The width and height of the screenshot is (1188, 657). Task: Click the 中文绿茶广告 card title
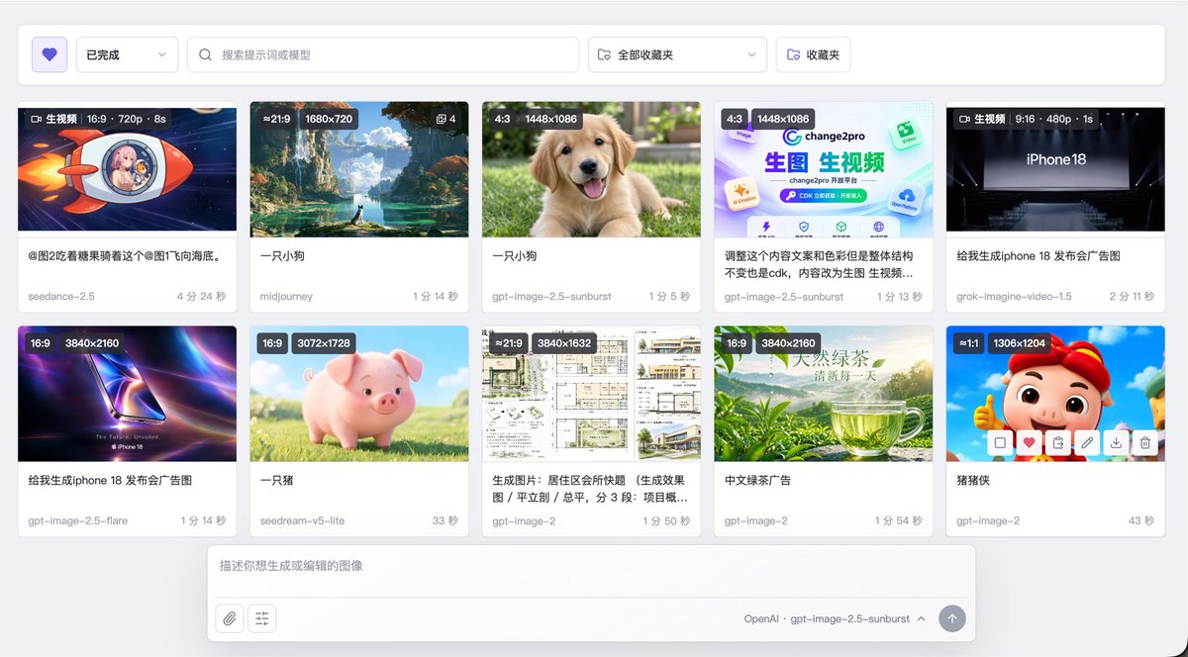tap(757, 480)
